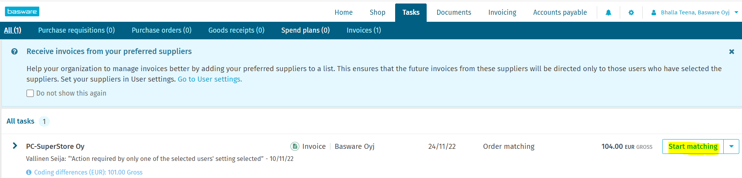Click the PC-SuperStore Oy supplier name
The image size is (742, 178).
[x=55, y=147]
